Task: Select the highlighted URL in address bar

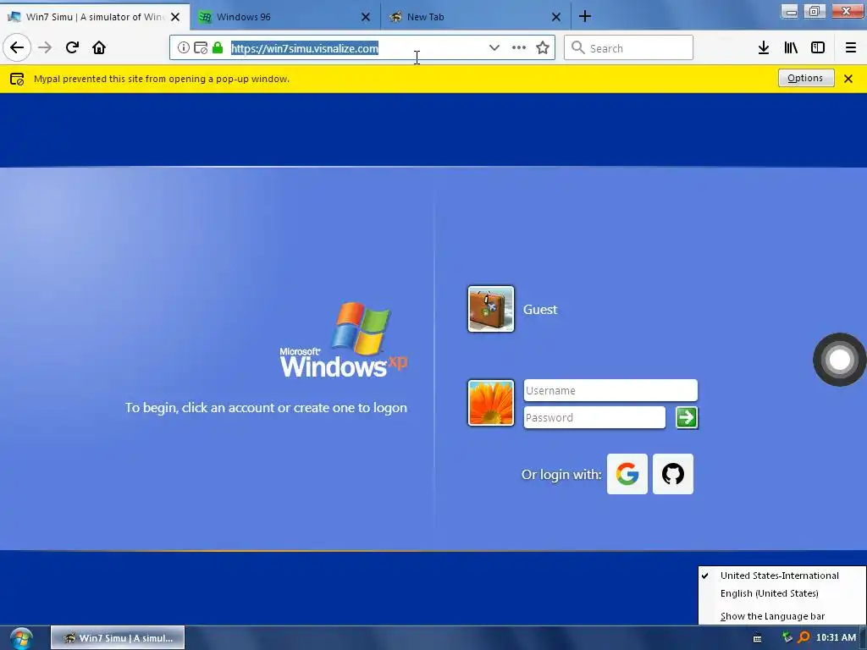Action: point(305,48)
